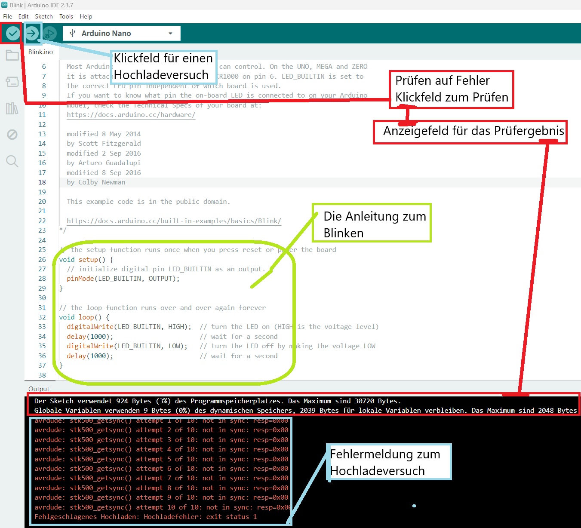Viewport: 581px width, 528px height.
Task: Open the Search magnifier sidebar icon
Action: (x=12, y=161)
